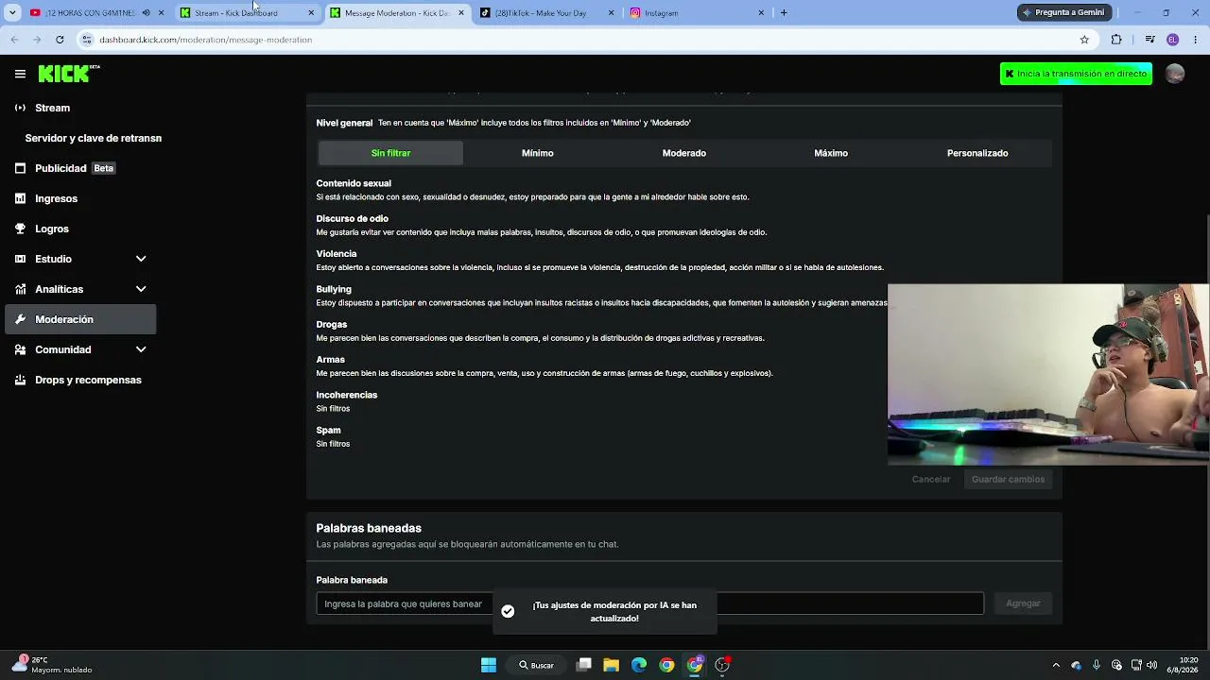Click the Pregunta a Gemini button
1210x680 pixels.
(1063, 12)
